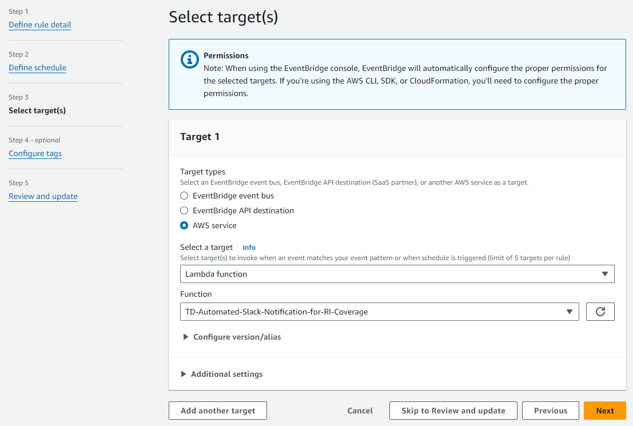The image size is (633, 426).
Task: Click the Cancel button
Action: 360,411
